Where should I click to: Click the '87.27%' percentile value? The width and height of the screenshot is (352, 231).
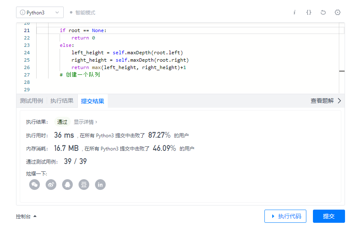click(x=159, y=135)
